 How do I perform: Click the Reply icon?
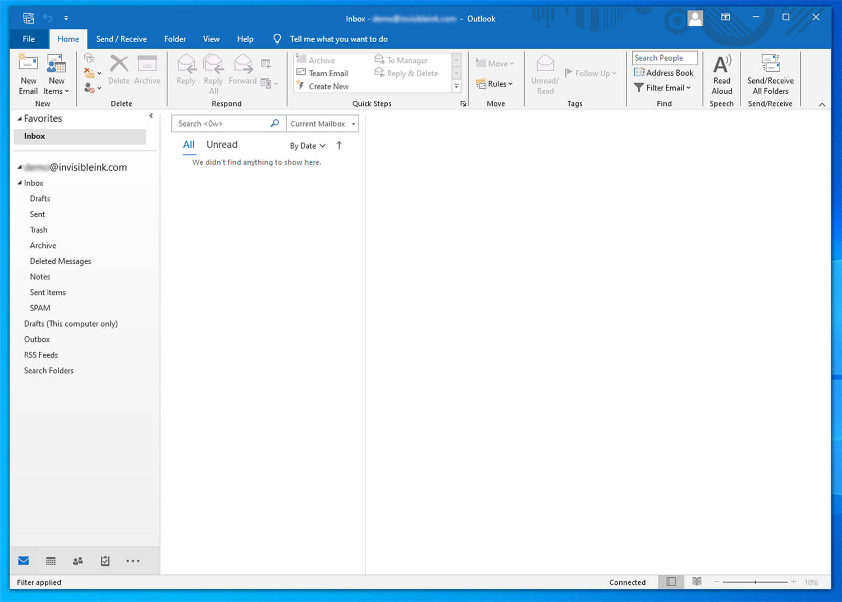point(186,69)
